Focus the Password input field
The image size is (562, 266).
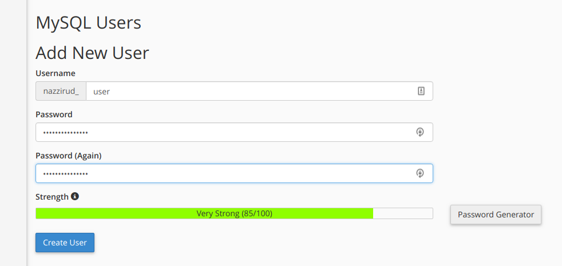234,132
